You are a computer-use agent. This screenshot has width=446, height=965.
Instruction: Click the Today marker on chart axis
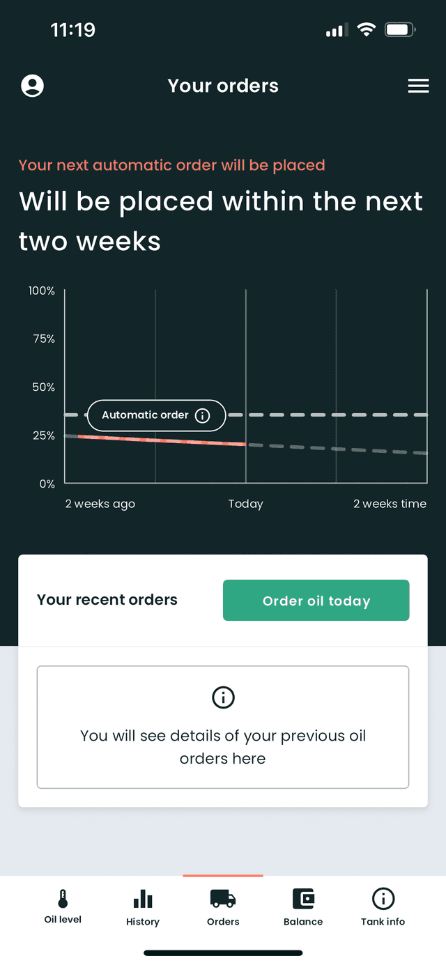(x=245, y=504)
